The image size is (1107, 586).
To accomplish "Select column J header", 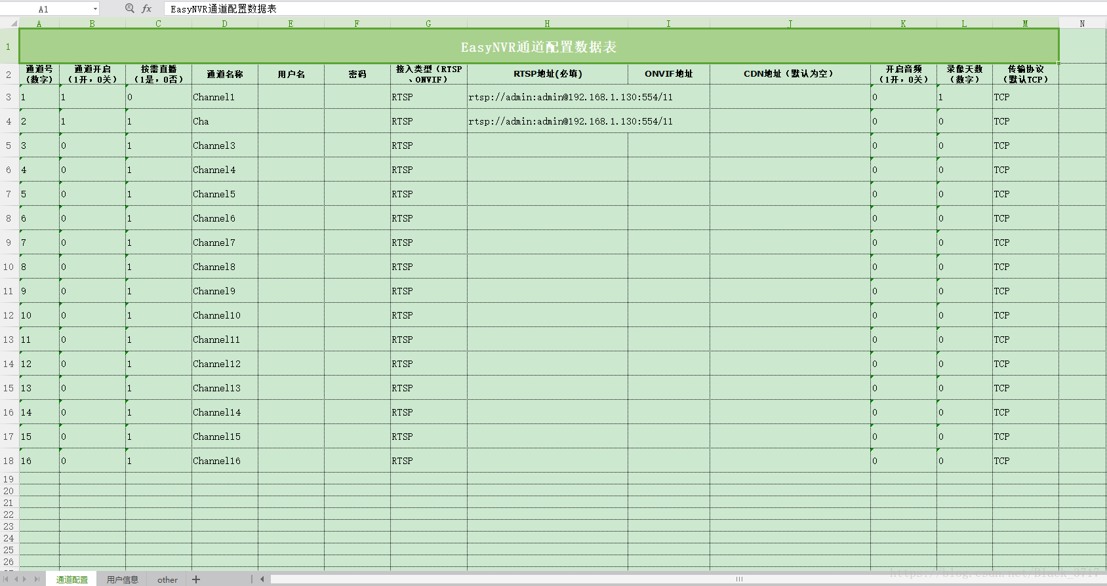I will [x=790, y=24].
